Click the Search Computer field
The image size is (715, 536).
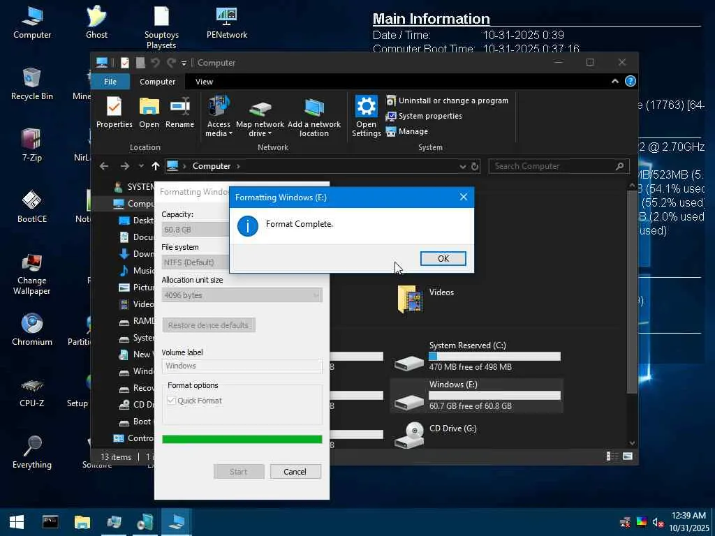(x=559, y=166)
